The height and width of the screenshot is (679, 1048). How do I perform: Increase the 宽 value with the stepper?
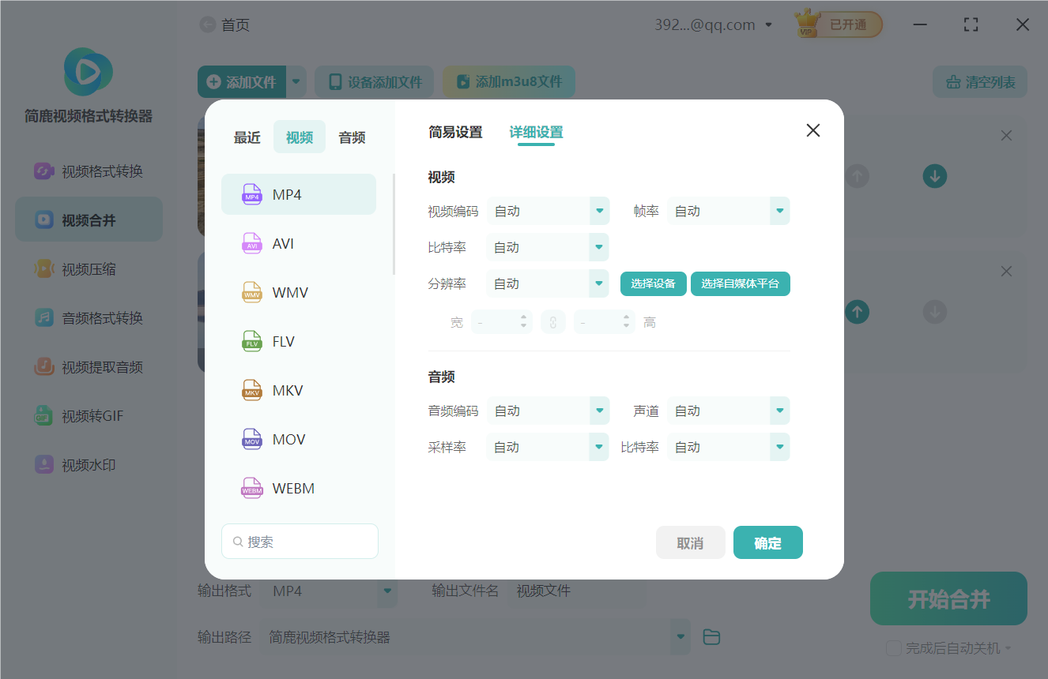[x=524, y=317]
